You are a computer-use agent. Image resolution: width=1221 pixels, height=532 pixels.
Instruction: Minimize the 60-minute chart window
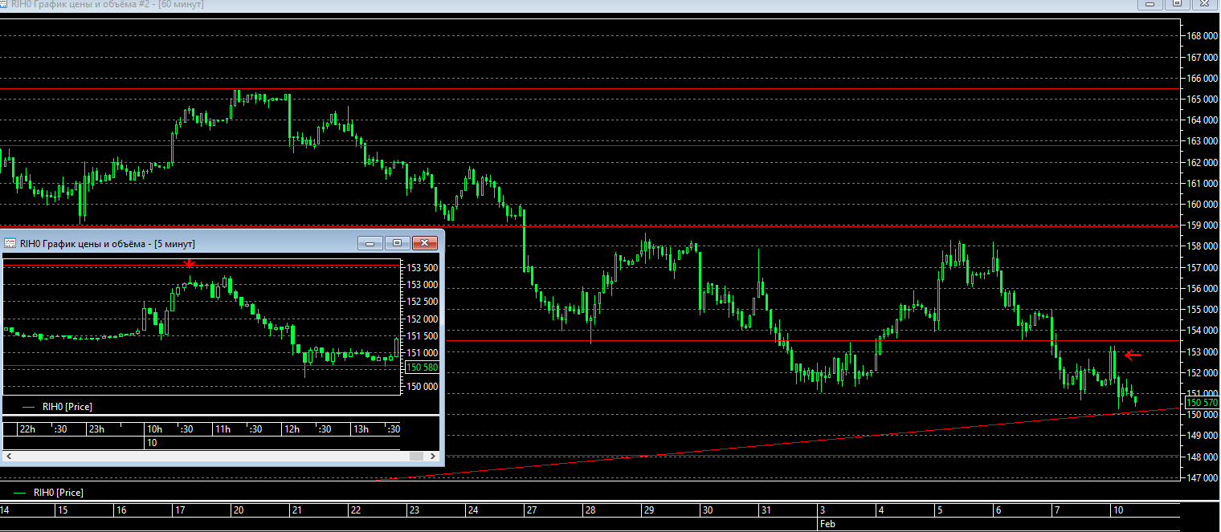pyautogui.click(x=1150, y=4)
